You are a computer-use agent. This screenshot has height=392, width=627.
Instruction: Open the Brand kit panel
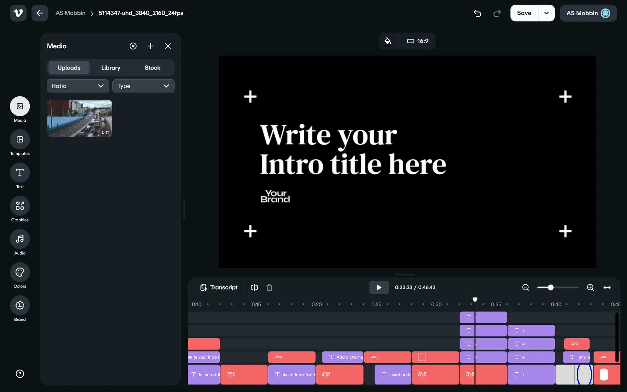(x=20, y=305)
